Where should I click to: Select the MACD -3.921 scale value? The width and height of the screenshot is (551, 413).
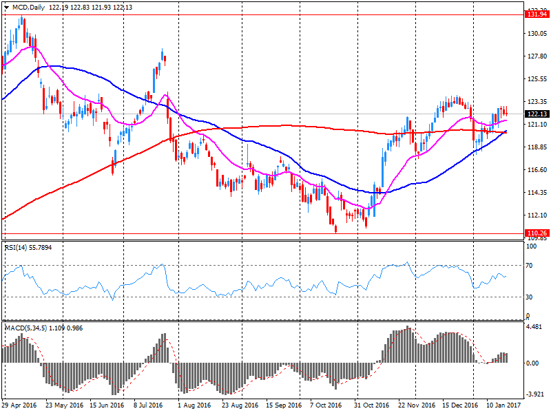pyautogui.click(x=534, y=394)
